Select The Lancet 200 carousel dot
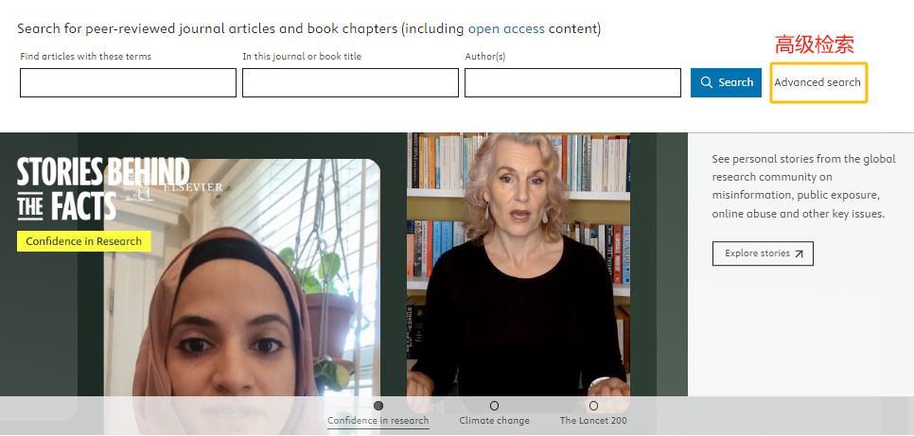Viewport: 914px width, 436px height. click(593, 406)
